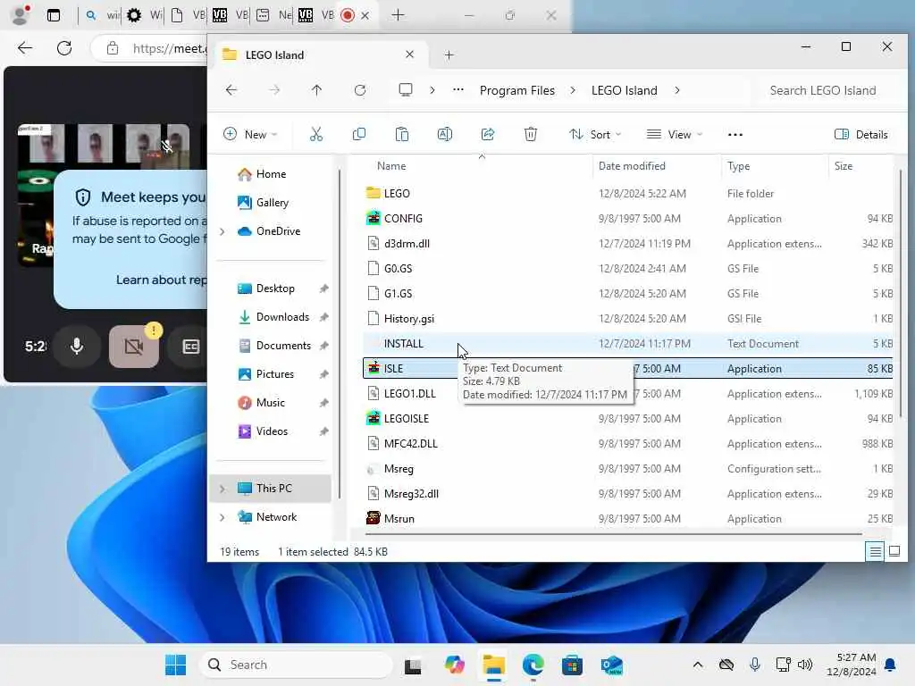This screenshot has height=686, width=915.
Task: Open the Windows Start menu
Action: 175,665
